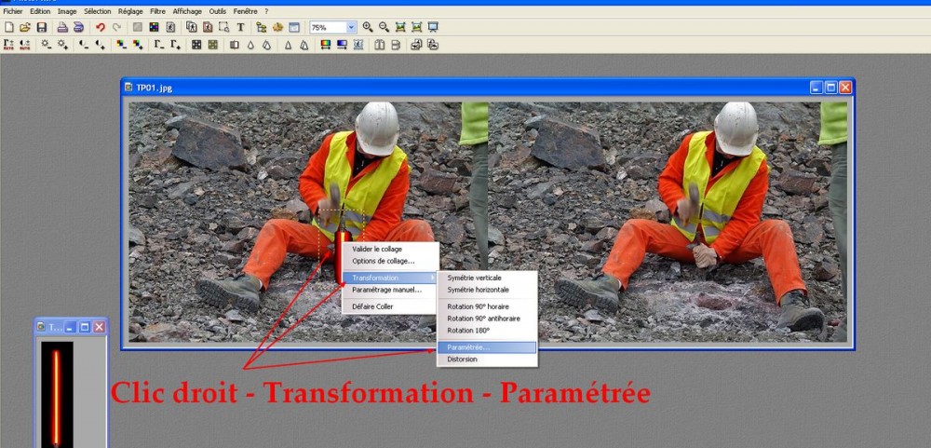Expand the Transformation submenu entry

tap(391, 278)
